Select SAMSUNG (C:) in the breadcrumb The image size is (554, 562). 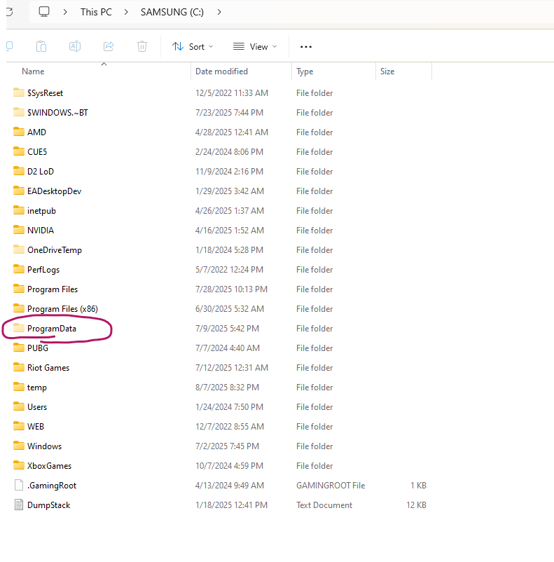click(172, 12)
